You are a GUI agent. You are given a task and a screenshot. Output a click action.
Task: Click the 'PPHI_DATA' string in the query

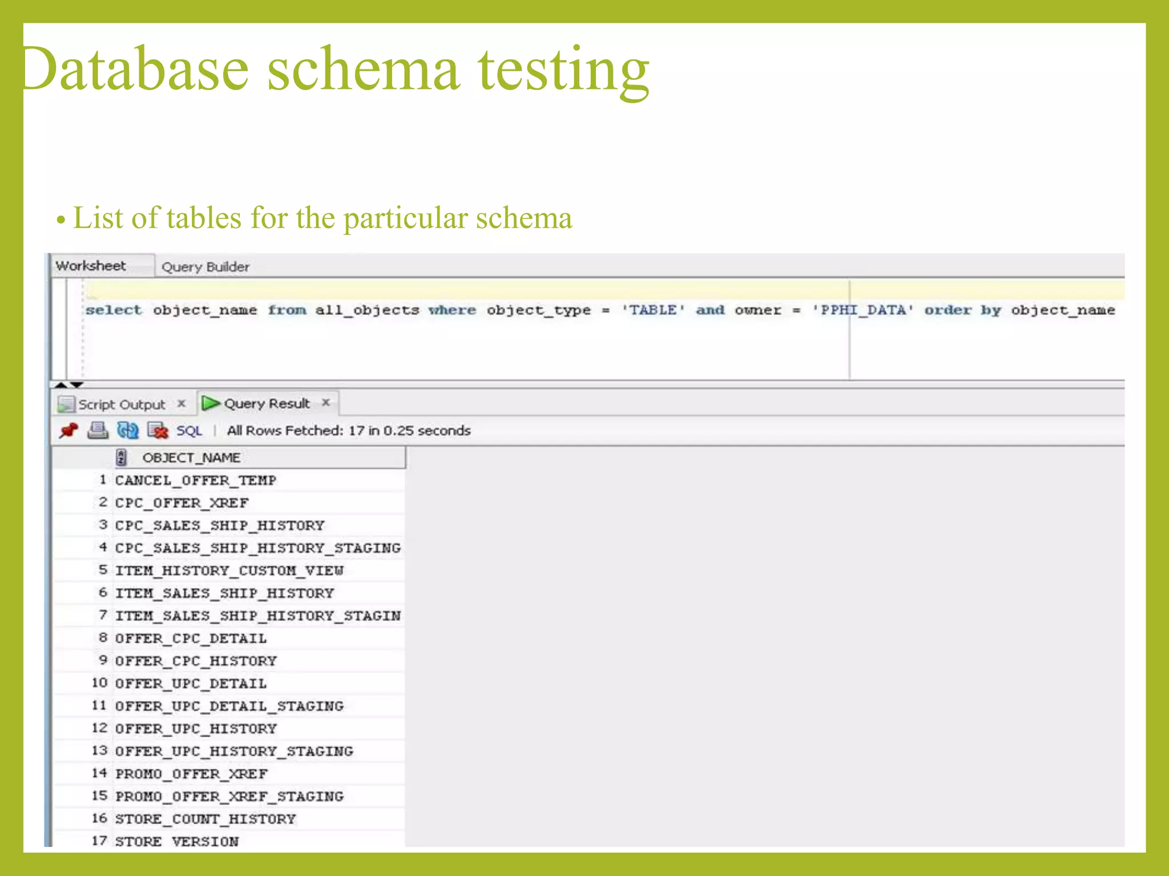tap(862, 310)
